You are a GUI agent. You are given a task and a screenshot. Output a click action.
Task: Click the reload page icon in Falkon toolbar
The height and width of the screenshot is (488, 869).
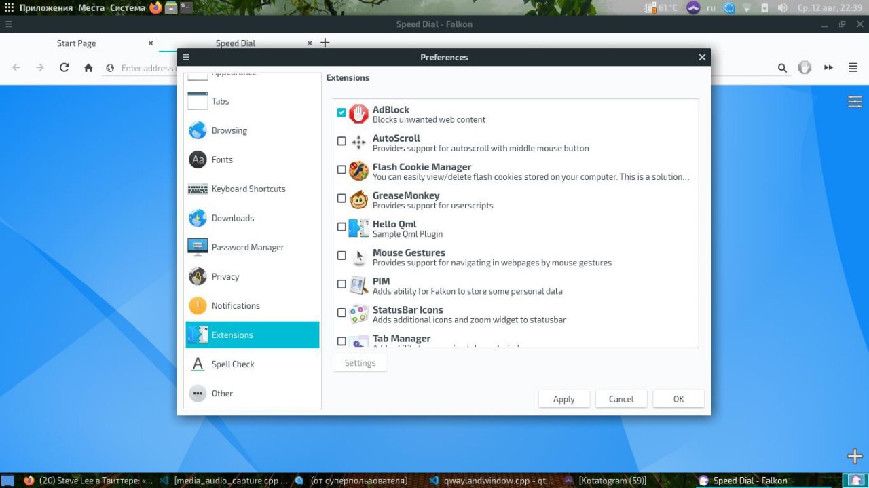click(x=64, y=68)
